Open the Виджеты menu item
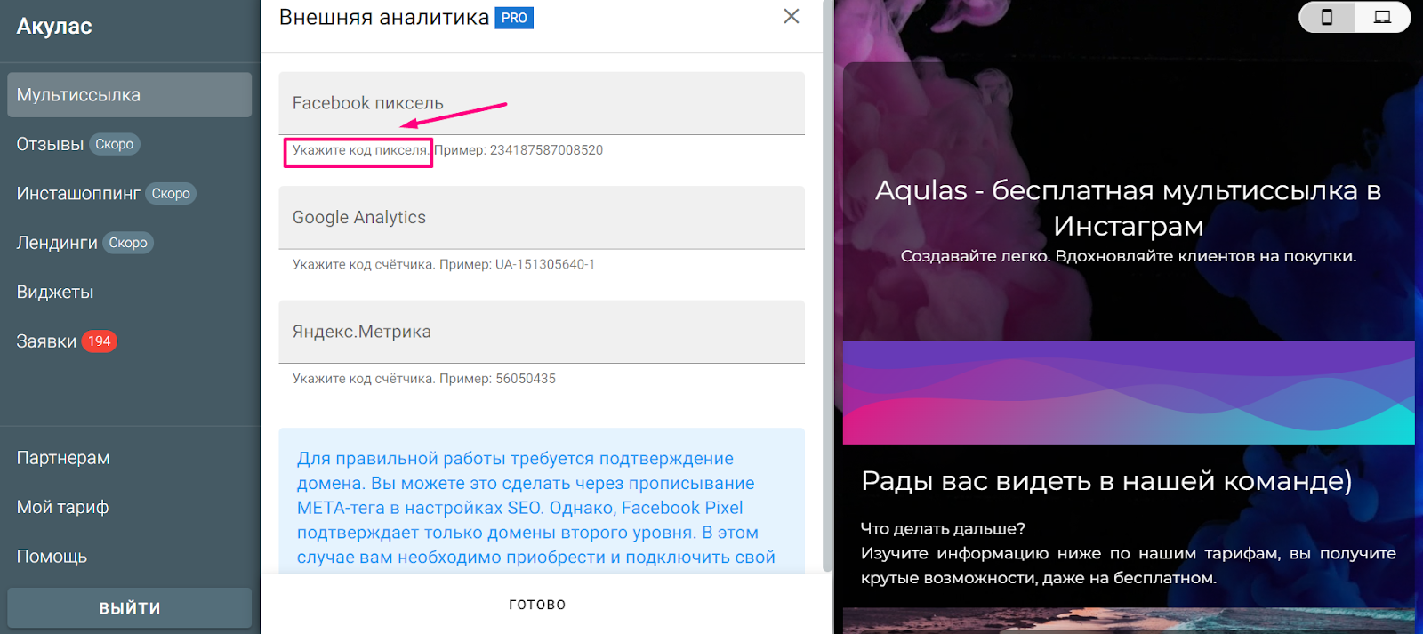This screenshot has height=634, width=1423. click(55, 292)
